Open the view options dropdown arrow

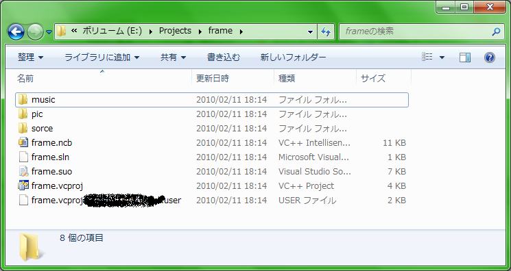pos(442,57)
